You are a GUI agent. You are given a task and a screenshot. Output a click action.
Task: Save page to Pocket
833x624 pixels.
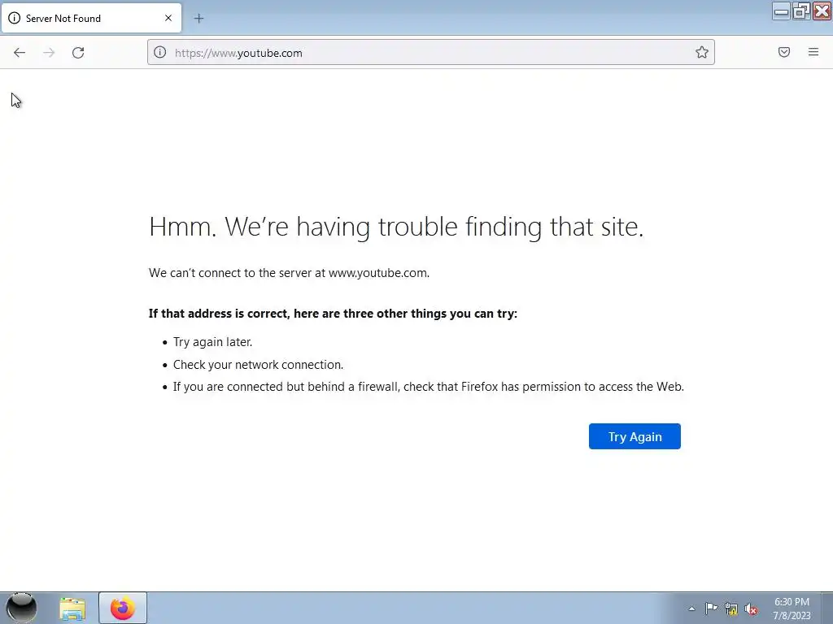pyautogui.click(x=784, y=52)
